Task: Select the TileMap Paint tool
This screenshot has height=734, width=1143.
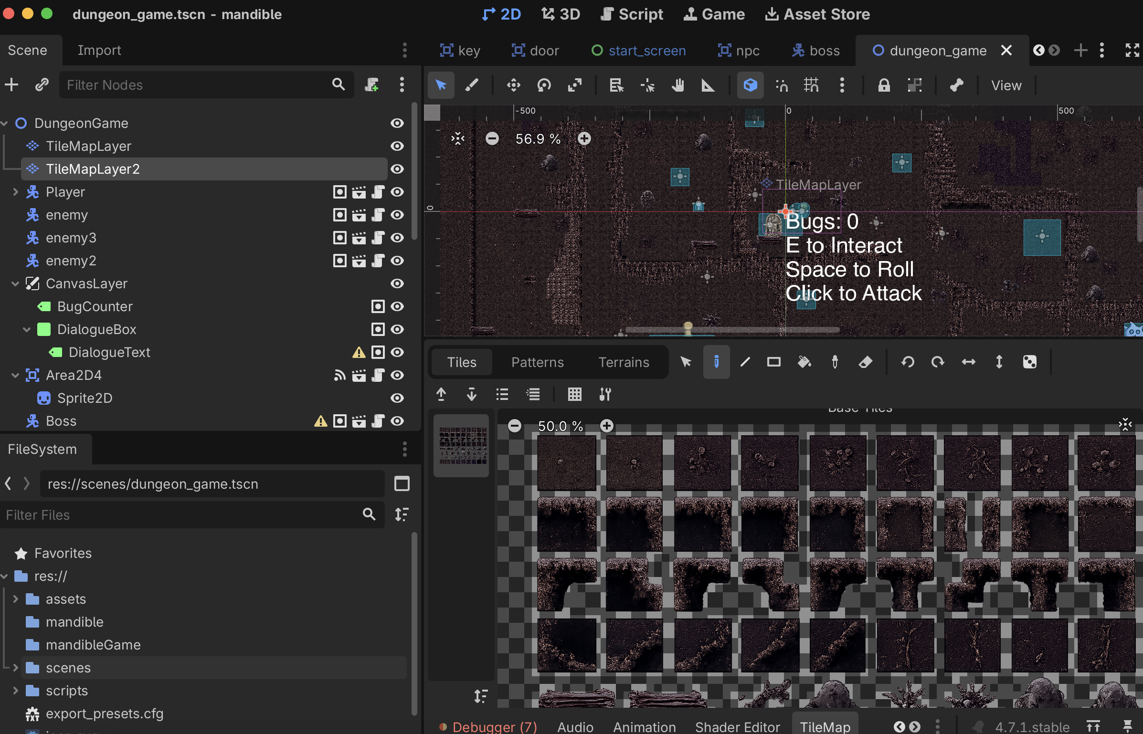Action: pyautogui.click(x=716, y=362)
